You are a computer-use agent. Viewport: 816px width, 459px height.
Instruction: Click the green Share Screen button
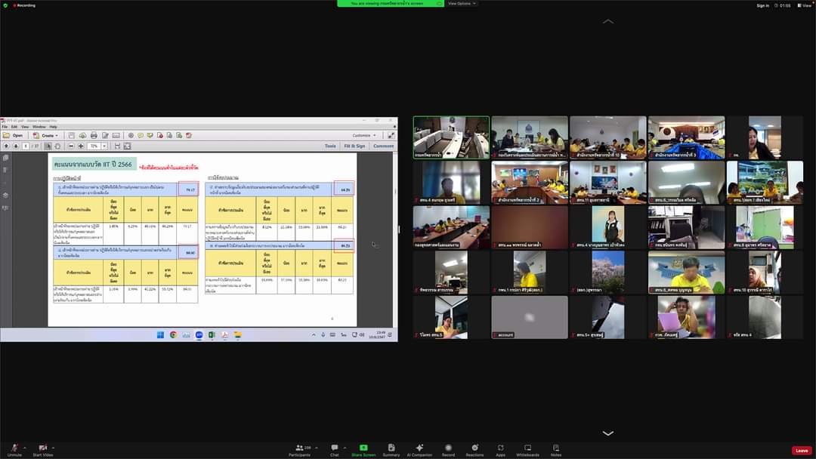[363, 450]
